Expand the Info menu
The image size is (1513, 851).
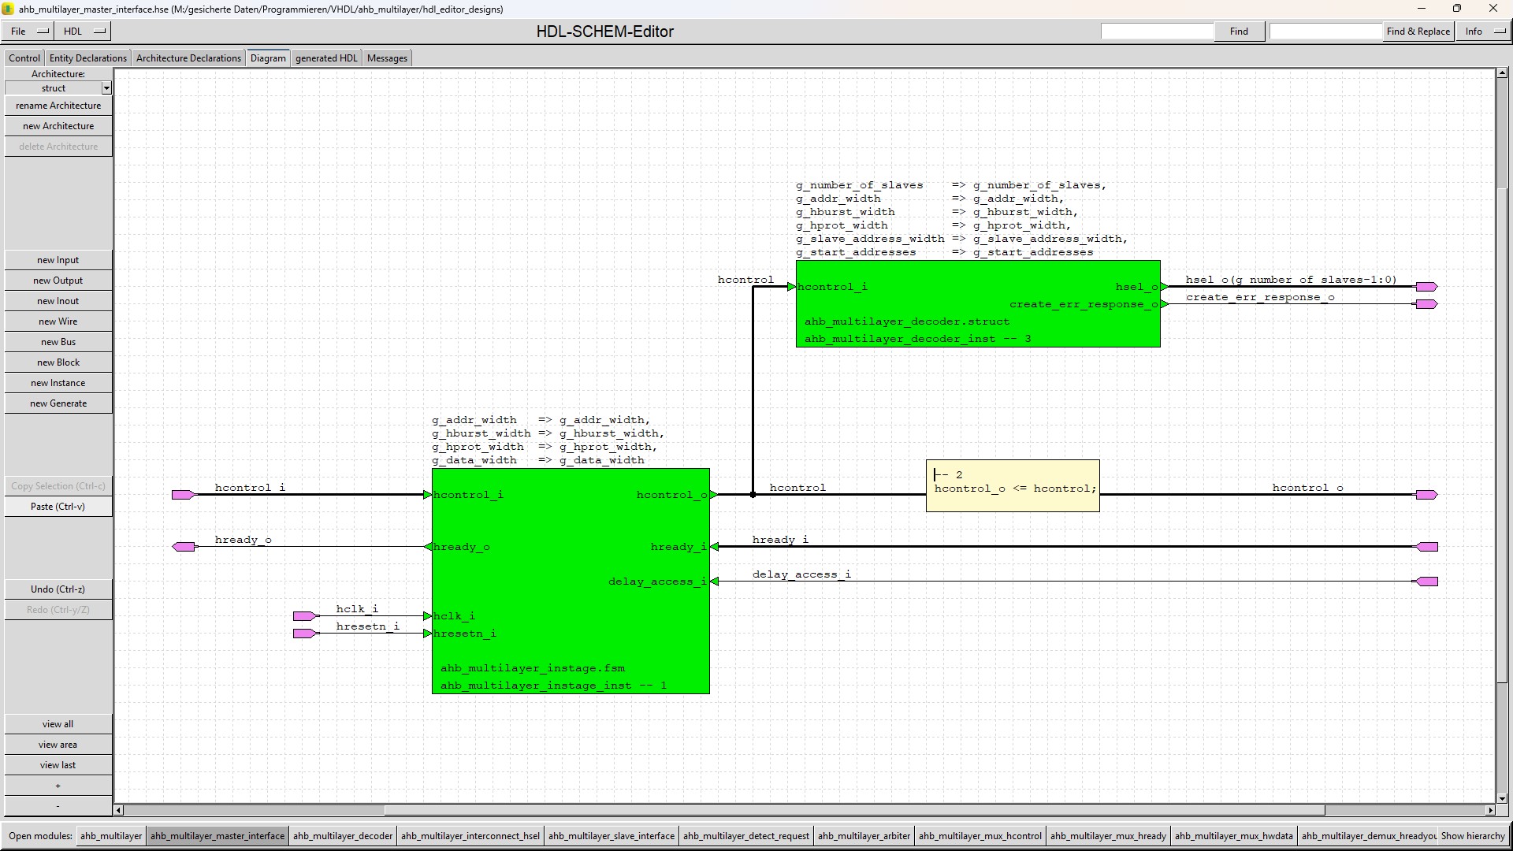[x=1485, y=32]
